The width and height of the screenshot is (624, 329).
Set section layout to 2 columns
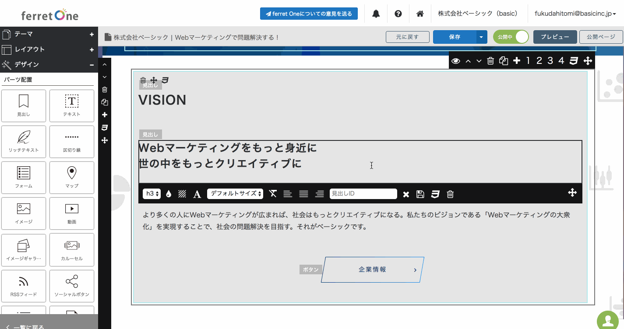pyautogui.click(x=539, y=61)
